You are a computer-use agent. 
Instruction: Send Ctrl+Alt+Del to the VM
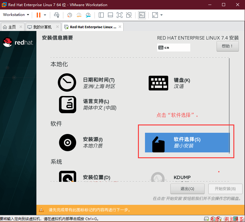tap(57, 15)
